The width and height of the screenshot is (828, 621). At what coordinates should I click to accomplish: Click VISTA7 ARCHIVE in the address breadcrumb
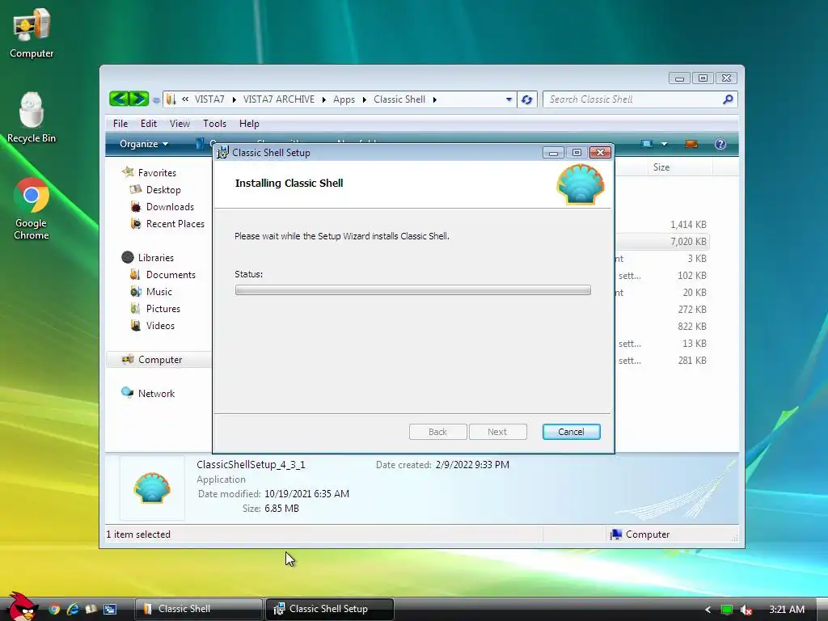click(x=279, y=99)
